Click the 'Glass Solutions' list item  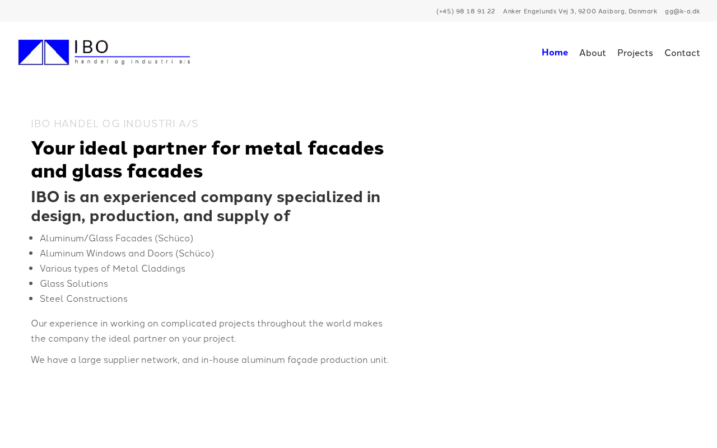pyautogui.click(x=74, y=283)
